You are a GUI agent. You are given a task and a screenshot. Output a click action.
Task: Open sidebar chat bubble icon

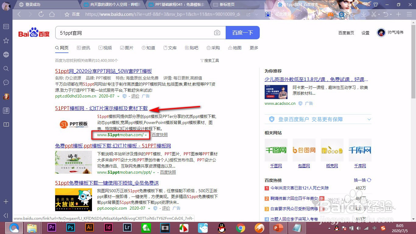pos(6,83)
